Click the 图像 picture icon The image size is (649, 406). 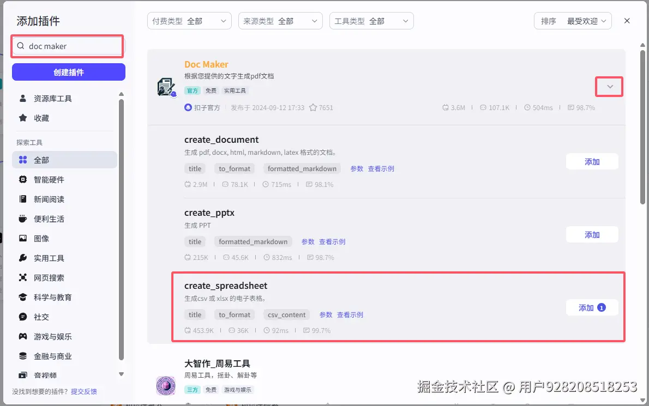point(23,238)
